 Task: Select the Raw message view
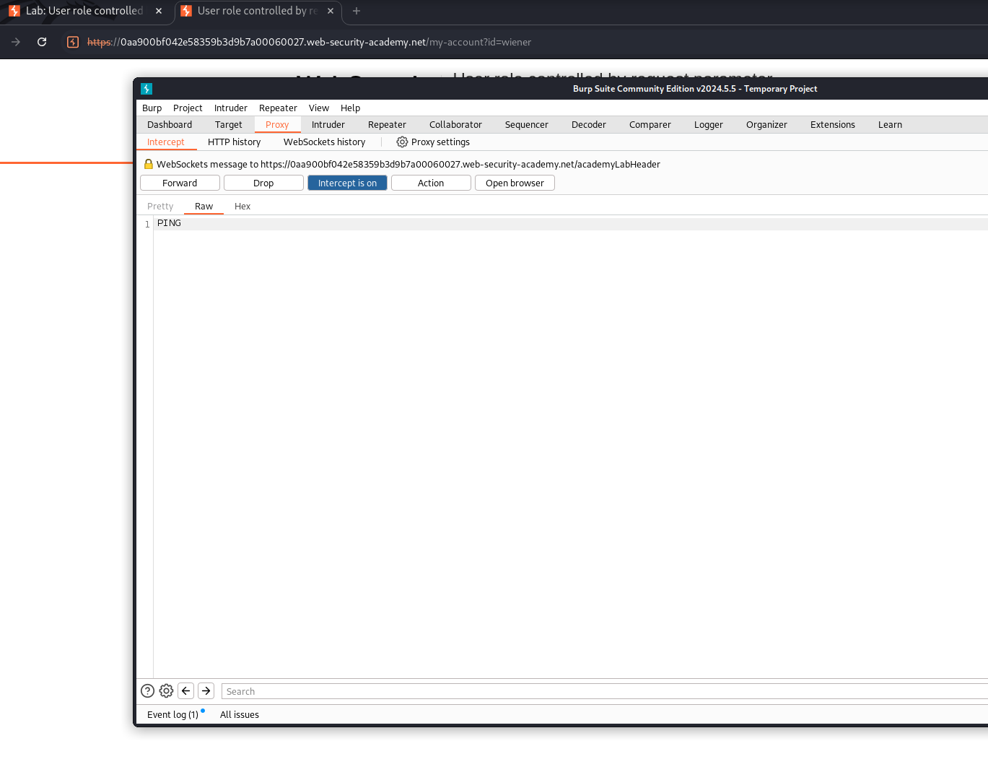tap(204, 207)
